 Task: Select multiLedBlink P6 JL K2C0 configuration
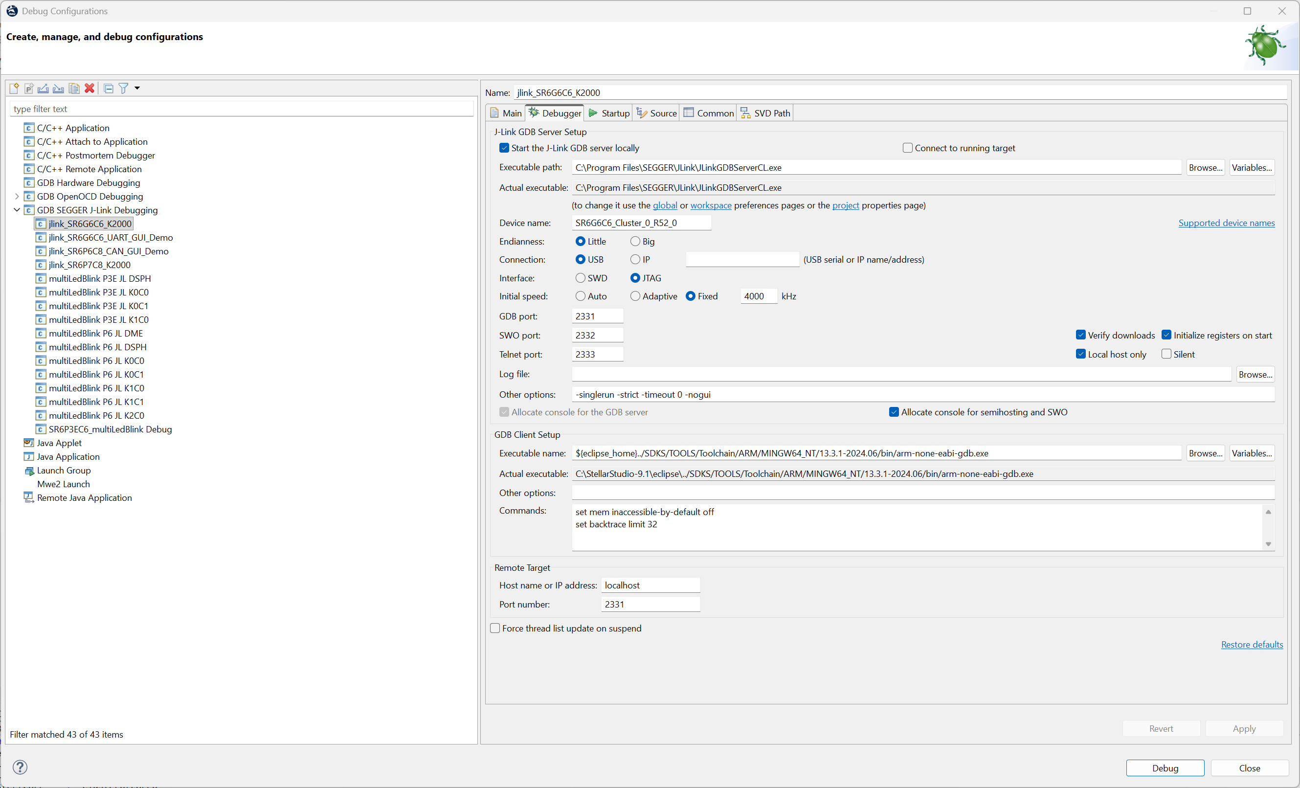[90, 416]
